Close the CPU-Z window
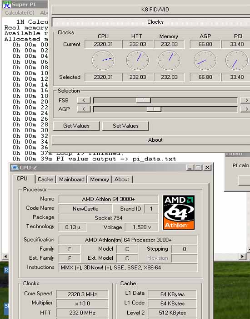 pos(207,167)
